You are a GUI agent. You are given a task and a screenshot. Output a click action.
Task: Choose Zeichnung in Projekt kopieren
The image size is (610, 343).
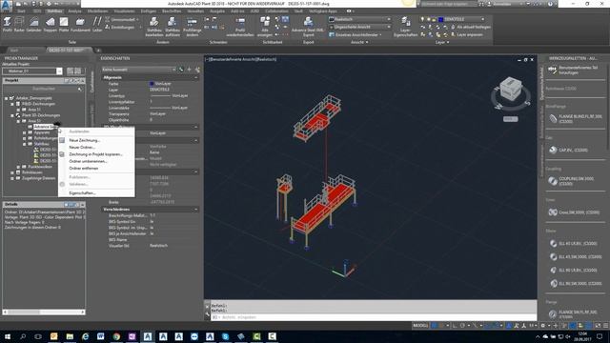click(x=96, y=154)
